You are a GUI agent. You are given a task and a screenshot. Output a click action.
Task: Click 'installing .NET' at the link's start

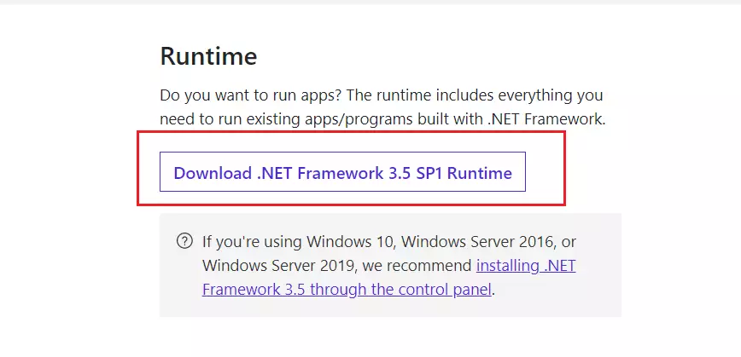526,266
